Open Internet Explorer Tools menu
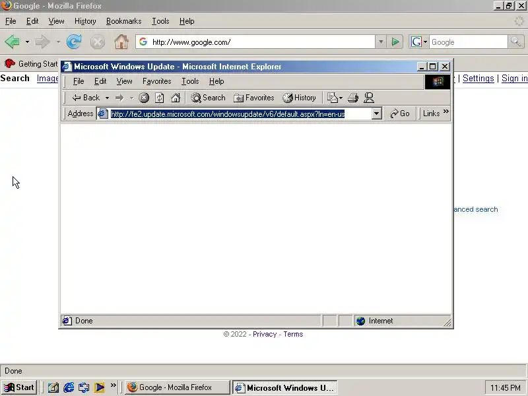Image resolution: width=528 pixels, height=396 pixels. coord(190,81)
